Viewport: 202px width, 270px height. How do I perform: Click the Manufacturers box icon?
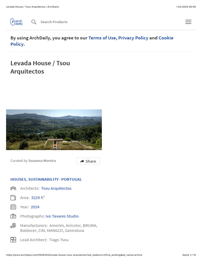pos(13,225)
